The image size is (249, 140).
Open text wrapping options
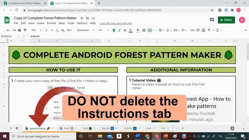point(176,30)
